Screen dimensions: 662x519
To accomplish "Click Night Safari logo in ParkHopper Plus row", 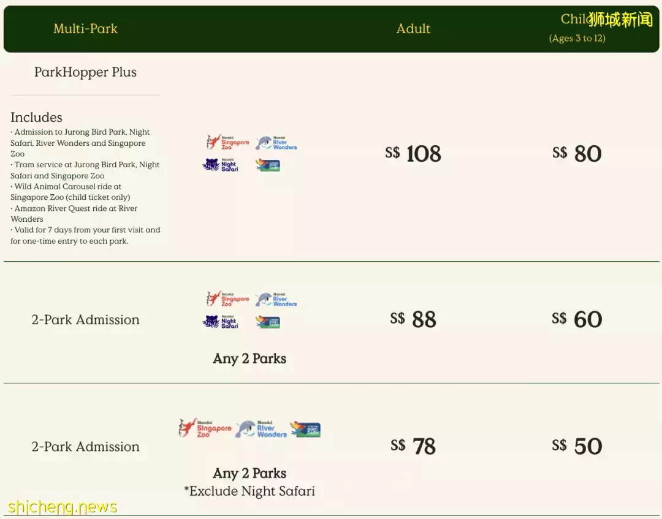I will pos(221,164).
